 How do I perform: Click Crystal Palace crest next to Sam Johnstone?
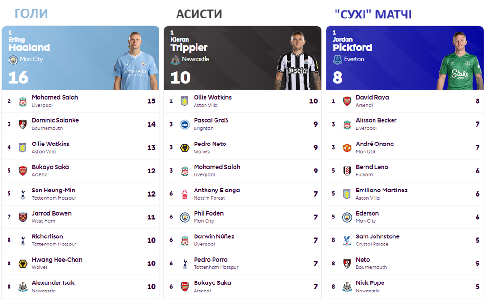tap(347, 240)
